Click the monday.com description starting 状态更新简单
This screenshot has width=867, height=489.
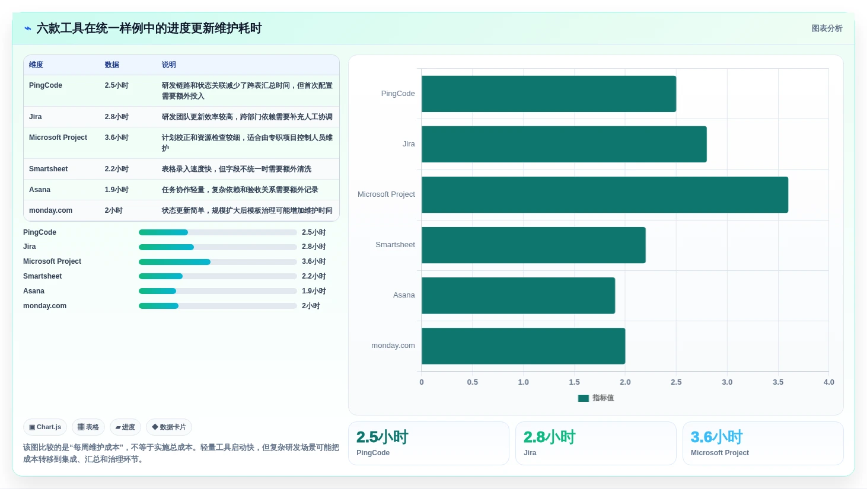click(x=247, y=210)
